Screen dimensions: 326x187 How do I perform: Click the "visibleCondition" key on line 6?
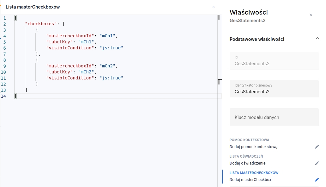point(70,48)
